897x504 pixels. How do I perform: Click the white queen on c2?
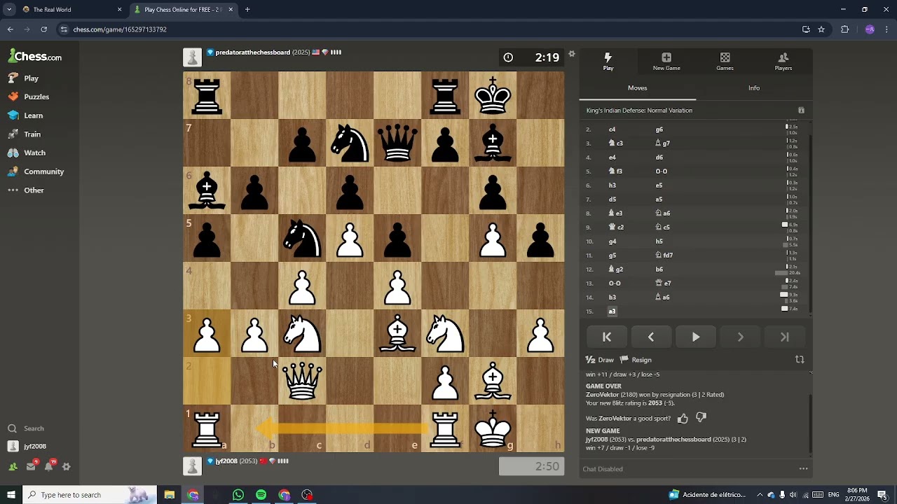click(x=302, y=381)
